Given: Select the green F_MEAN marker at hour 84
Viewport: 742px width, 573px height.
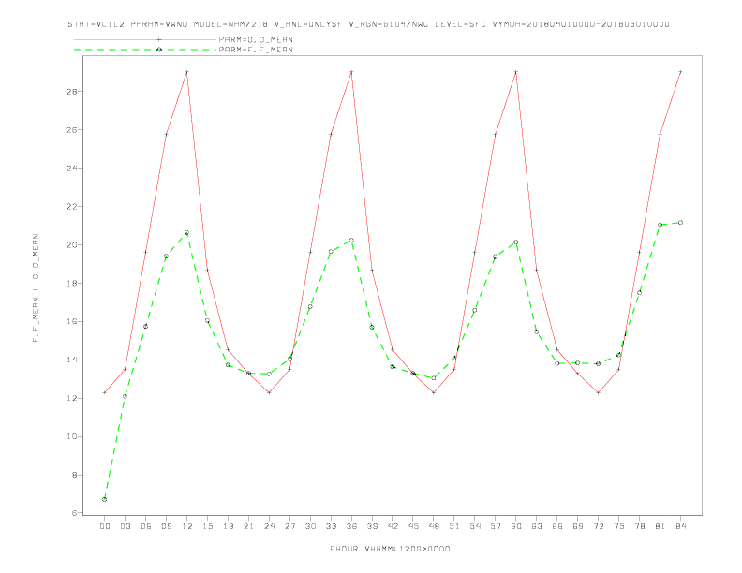Looking at the screenshot, I should coord(680,222).
